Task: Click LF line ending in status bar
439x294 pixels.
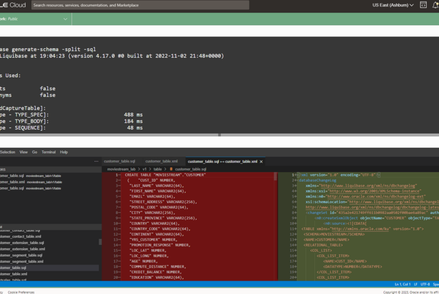Action: [x=416, y=284]
